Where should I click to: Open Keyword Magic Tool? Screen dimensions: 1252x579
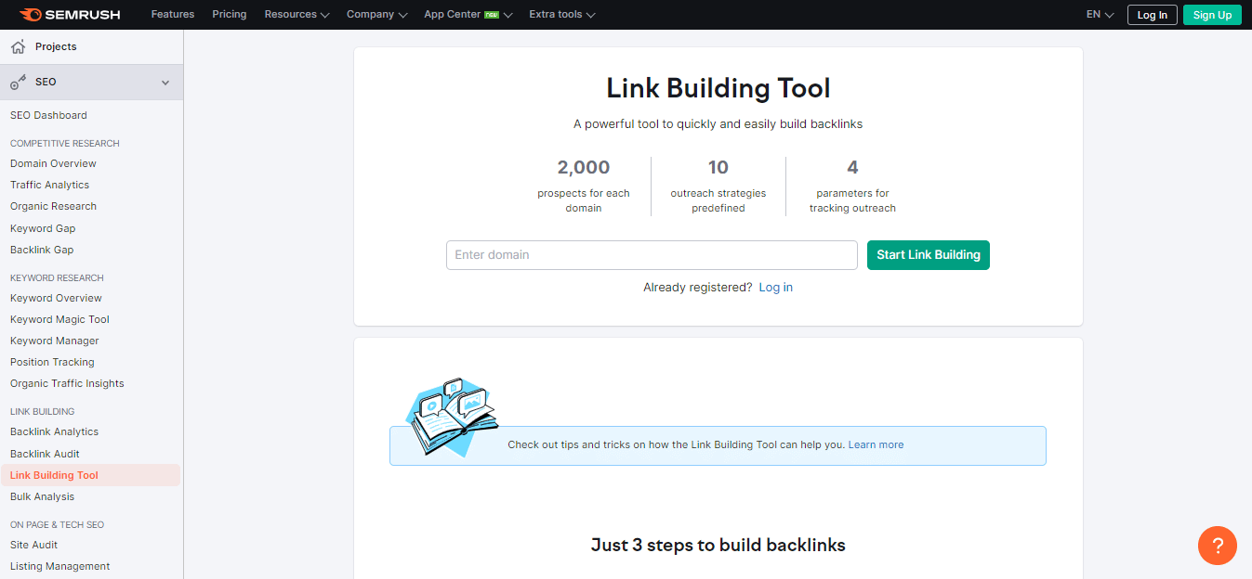(59, 319)
